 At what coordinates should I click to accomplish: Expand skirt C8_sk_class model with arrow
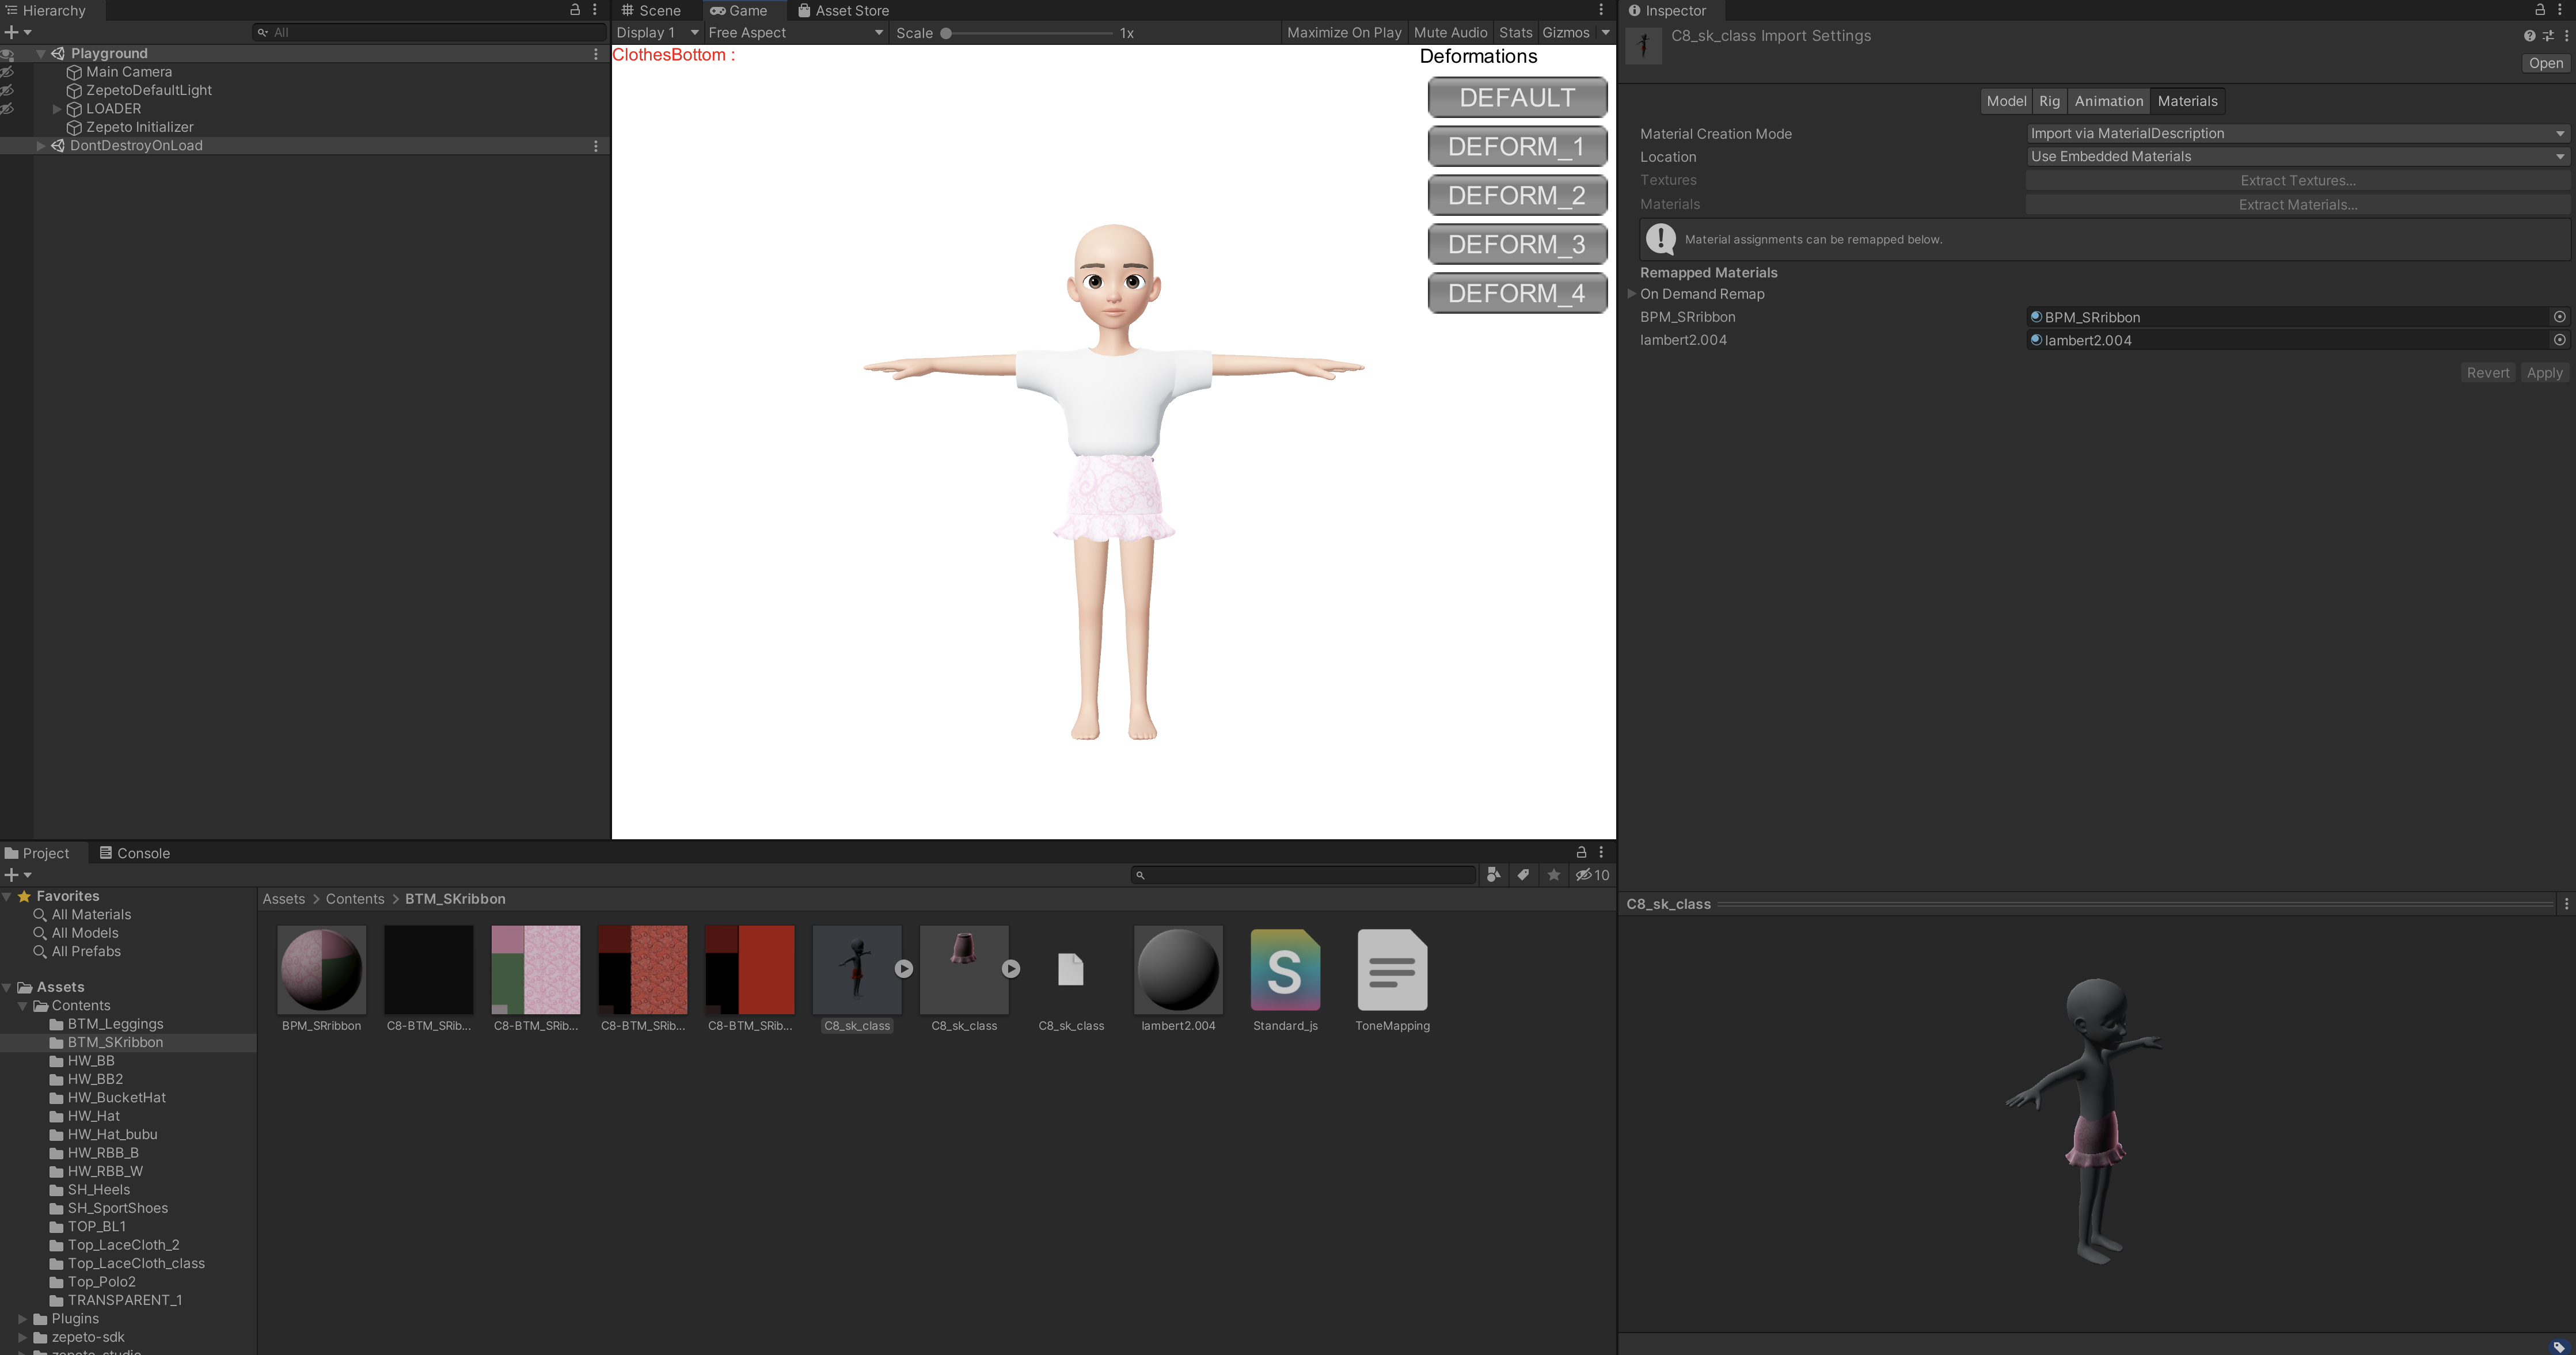coord(1011,969)
